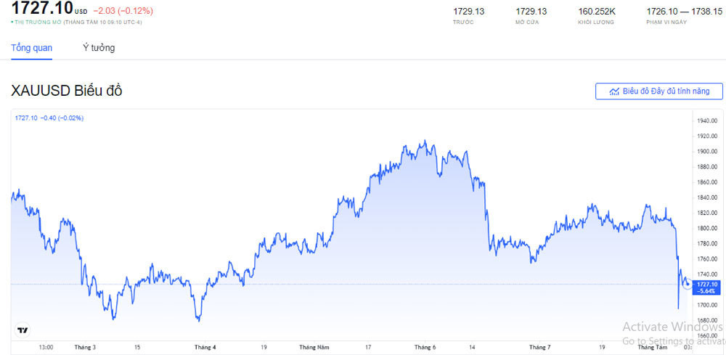This screenshot has width=726, height=355.
Task: Click the circular last-price marker on chart
Action: point(688,284)
